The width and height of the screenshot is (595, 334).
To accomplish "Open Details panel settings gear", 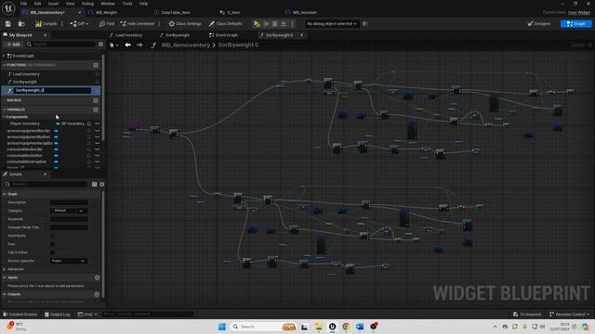I will coord(102,184).
